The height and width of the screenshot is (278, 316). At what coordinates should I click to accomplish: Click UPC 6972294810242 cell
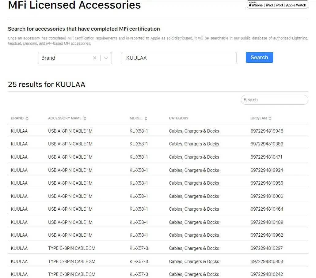coord(267,274)
